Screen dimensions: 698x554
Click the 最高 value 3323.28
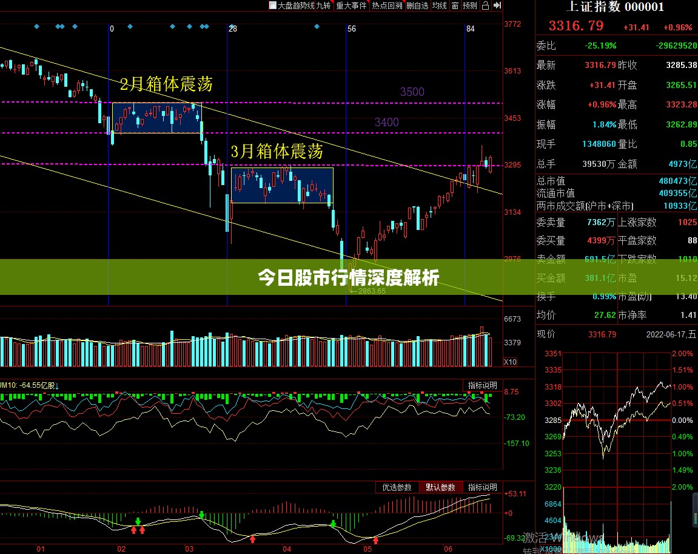(682, 104)
